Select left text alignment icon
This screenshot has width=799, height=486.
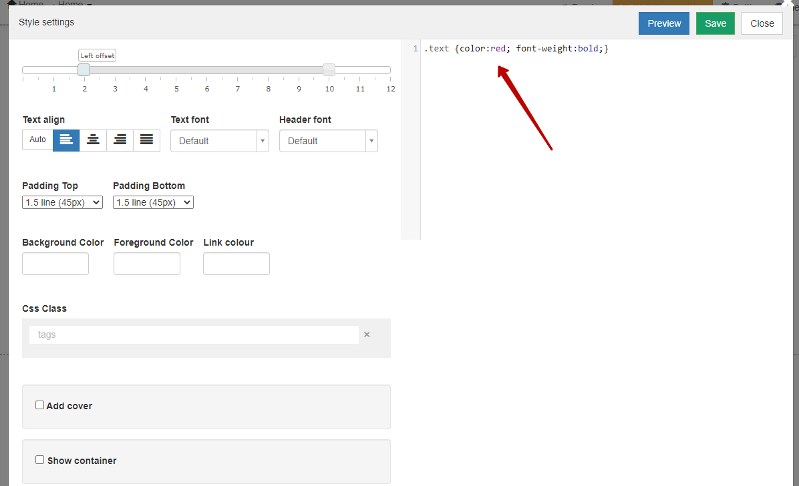click(66, 140)
